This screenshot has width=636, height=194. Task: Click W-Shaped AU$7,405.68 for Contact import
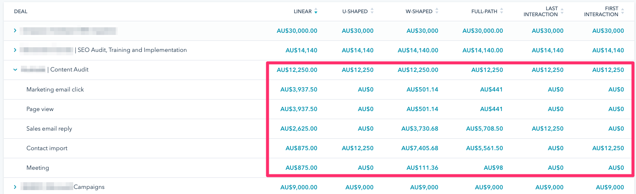pos(420,148)
